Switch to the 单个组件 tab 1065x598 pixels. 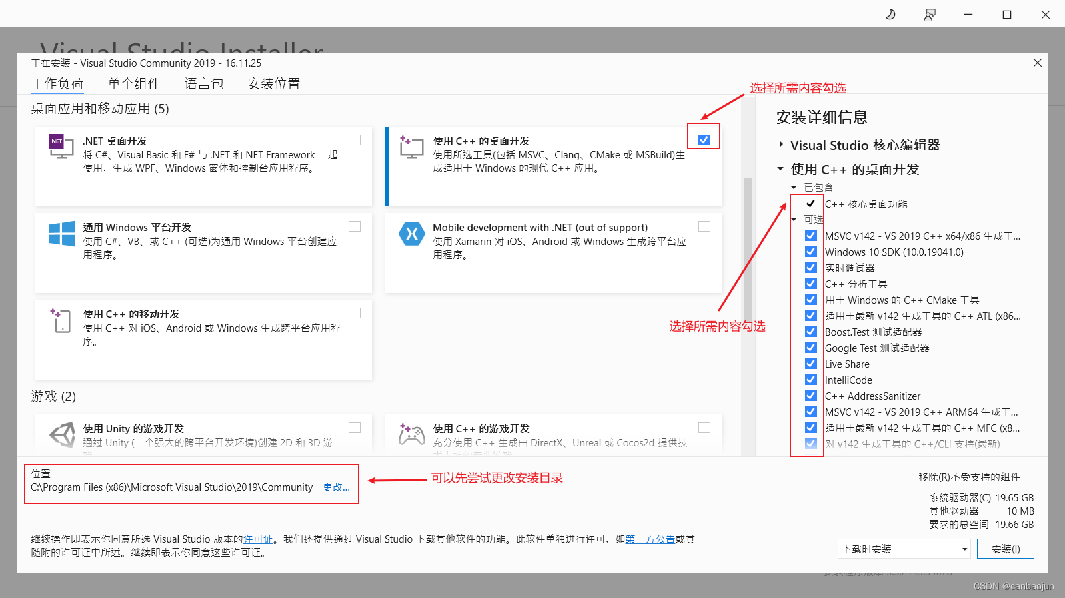tap(134, 84)
